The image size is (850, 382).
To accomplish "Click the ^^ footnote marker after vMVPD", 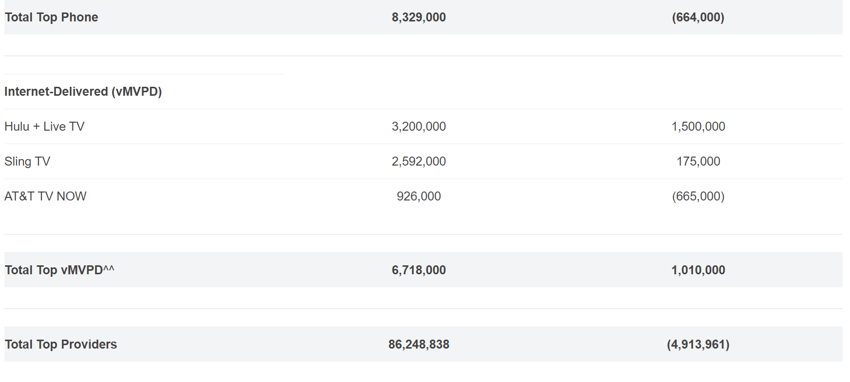I will tap(109, 269).
